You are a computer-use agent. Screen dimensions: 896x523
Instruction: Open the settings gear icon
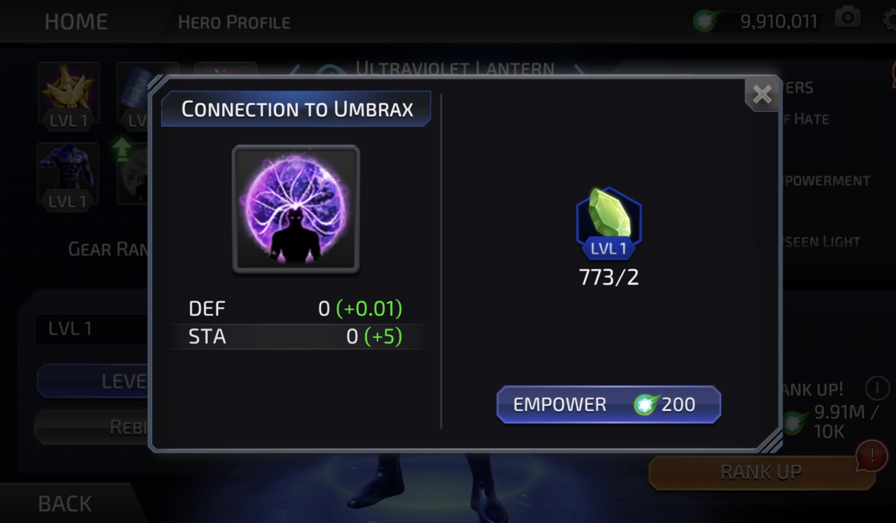point(889,20)
